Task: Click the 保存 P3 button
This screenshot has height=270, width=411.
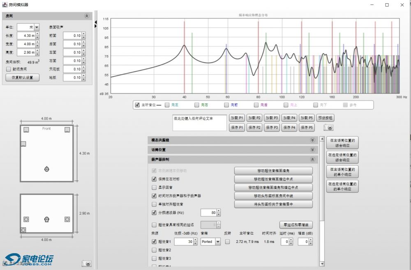Action: (x=272, y=128)
